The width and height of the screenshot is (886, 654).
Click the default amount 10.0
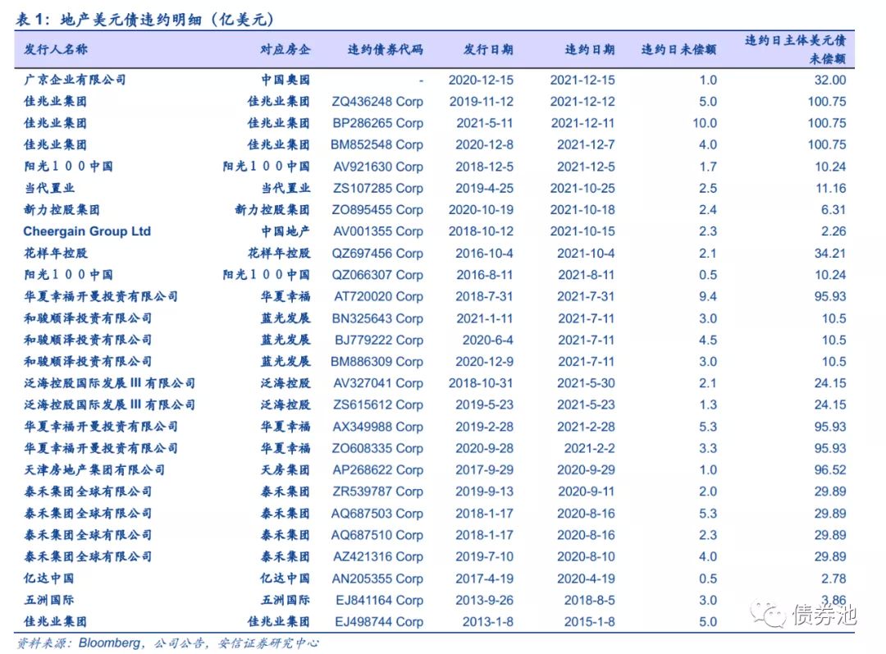click(x=705, y=123)
